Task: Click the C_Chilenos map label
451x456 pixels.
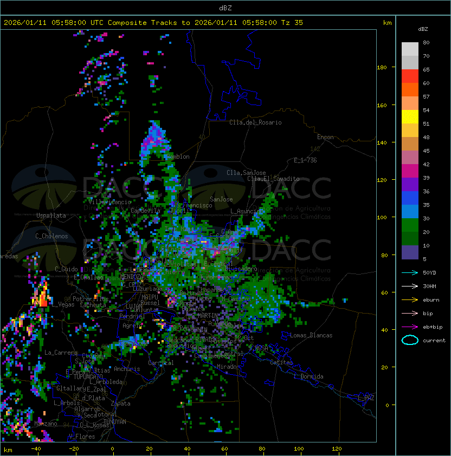Action: coord(51,236)
